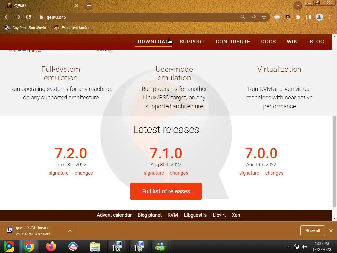Open signature link for 7.2.0
The height and width of the screenshot is (253, 337).
tap(59, 173)
